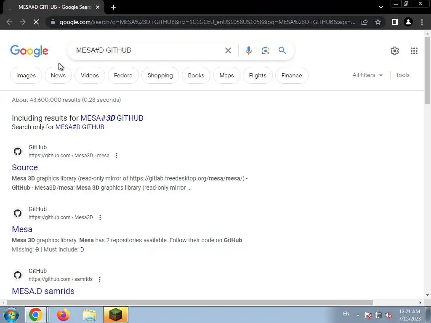The image size is (431, 323).
Task: Click the Google logo
Action: 29,51
